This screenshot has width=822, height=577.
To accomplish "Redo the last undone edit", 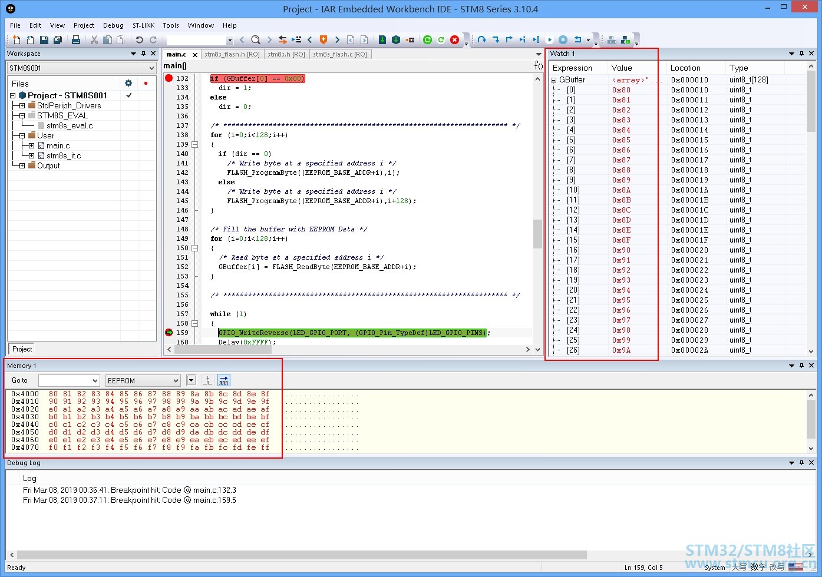I will point(153,39).
